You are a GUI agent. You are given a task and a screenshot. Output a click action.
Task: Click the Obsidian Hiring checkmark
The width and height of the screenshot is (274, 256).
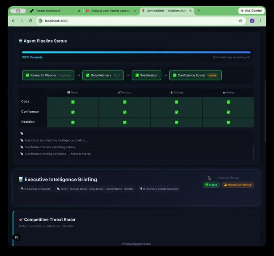228,122
